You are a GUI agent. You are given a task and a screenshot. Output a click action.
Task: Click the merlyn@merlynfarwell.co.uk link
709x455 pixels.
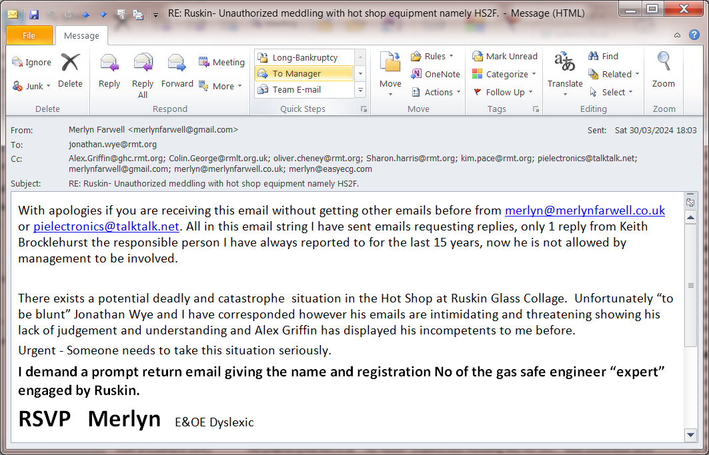click(585, 210)
